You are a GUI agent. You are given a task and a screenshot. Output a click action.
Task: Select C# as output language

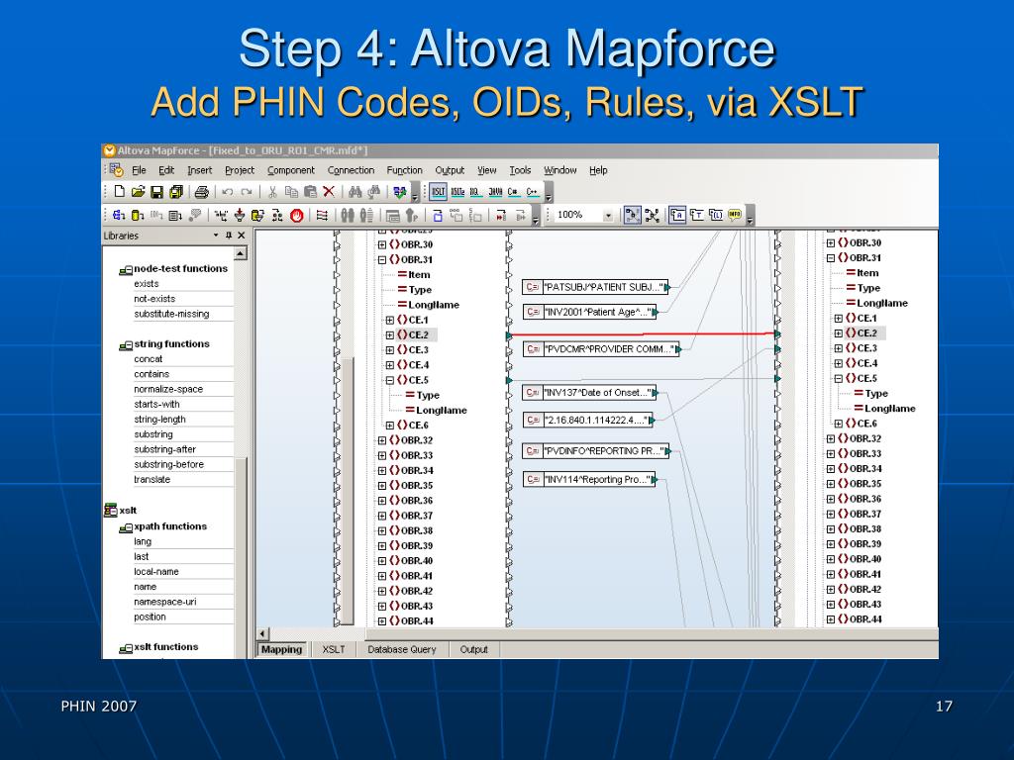[x=514, y=191]
